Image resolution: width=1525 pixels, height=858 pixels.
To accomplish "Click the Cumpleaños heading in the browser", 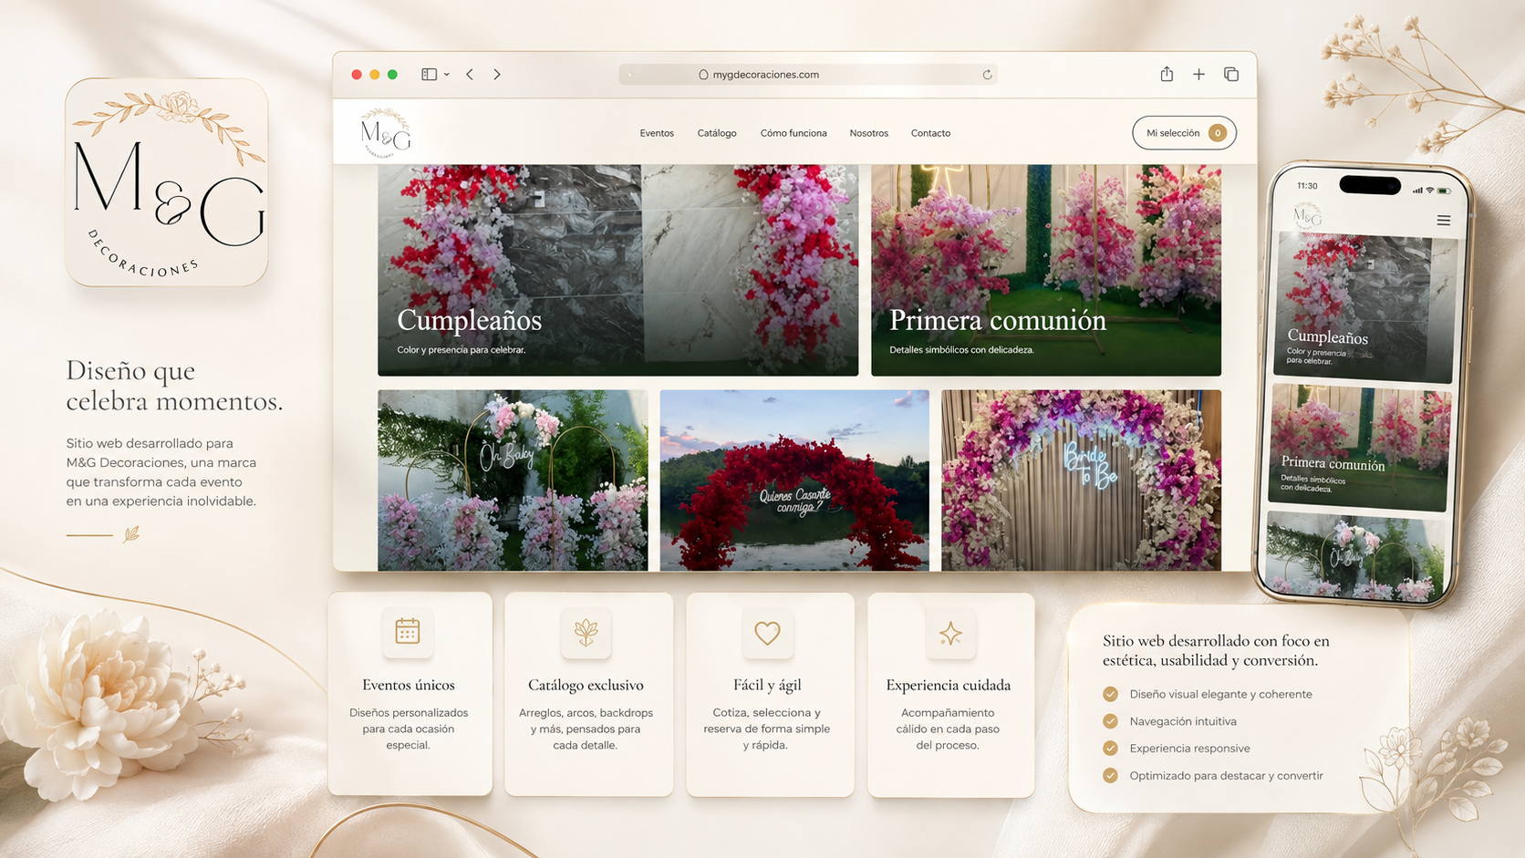I will coord(470,320).
